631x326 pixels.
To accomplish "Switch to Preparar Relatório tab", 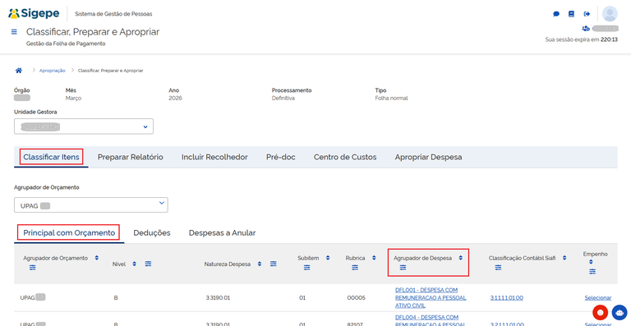I will pos(131,157).
